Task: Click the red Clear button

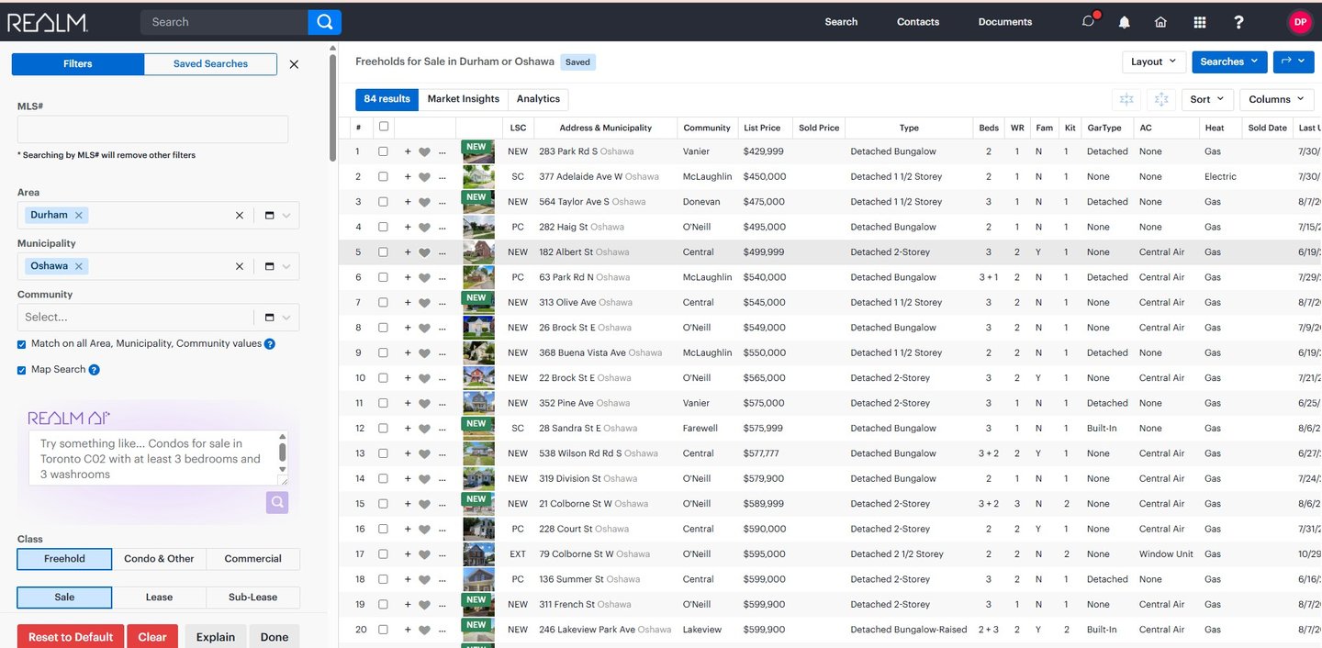Action: point(152,637)
